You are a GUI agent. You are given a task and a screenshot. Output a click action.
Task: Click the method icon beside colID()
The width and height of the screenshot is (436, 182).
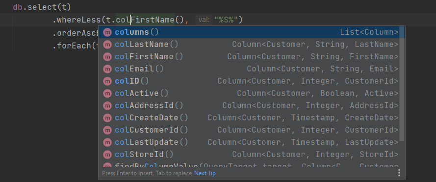[x=107, y=81]
